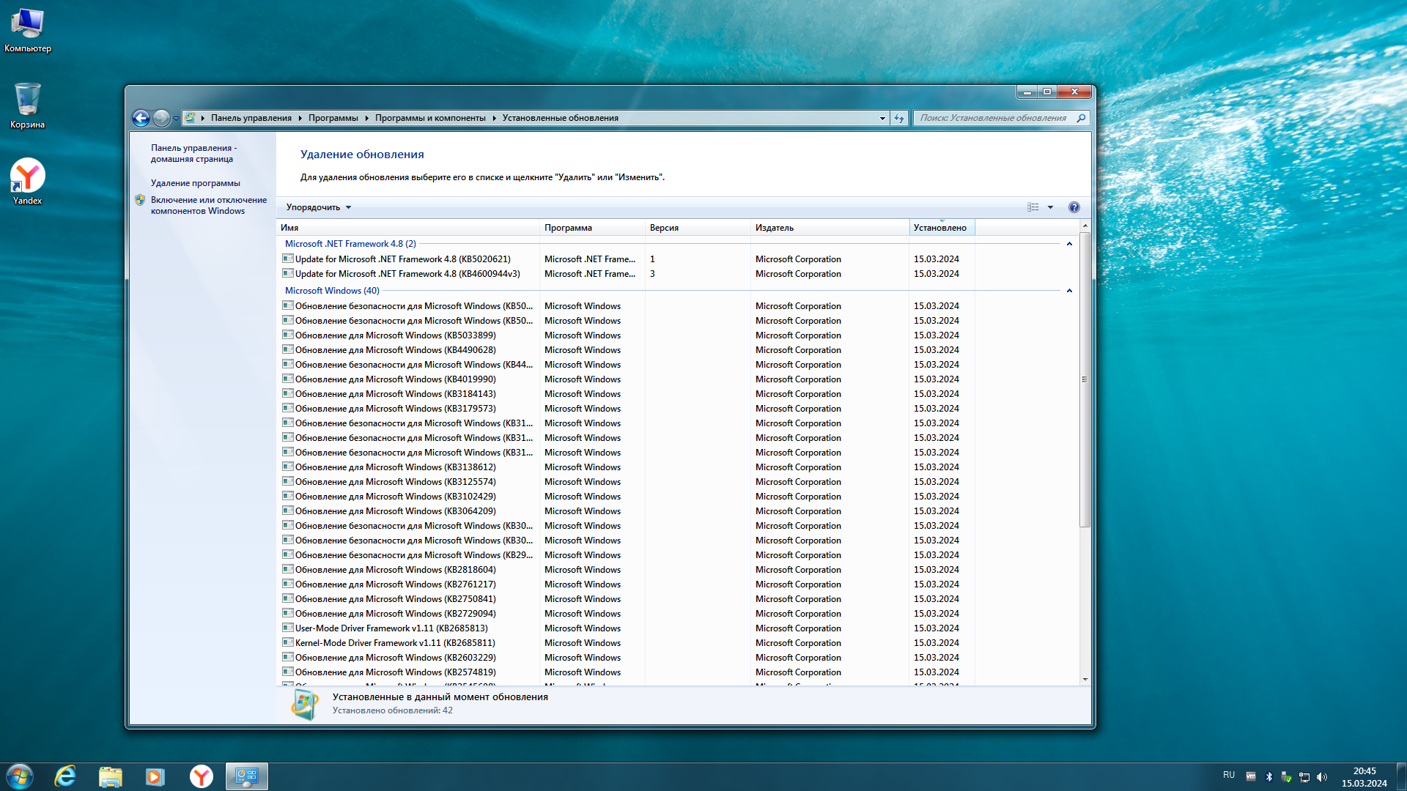This screenshot has width=1407, height=791.
Task: Click the Программы breadcrumb in address bar
Action: click(x=333, y=118)
